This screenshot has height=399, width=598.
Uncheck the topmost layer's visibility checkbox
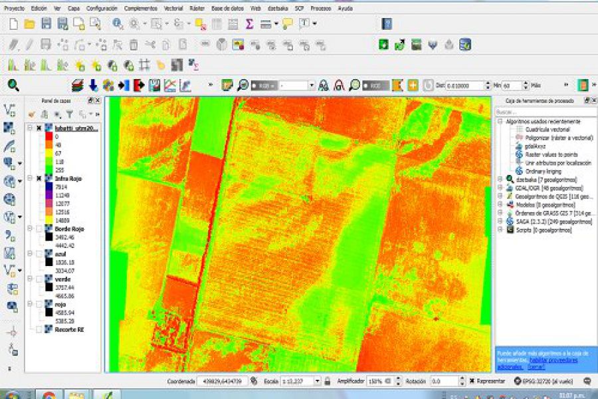click(x=39, y=128)
